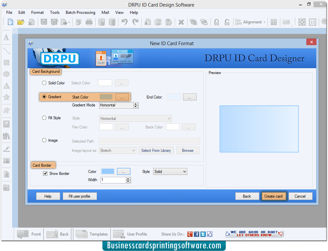Image resolution: width=328 pixels, height=251 pixels.
Task: Toggle the Show Border checkbox
Action: 45,173
